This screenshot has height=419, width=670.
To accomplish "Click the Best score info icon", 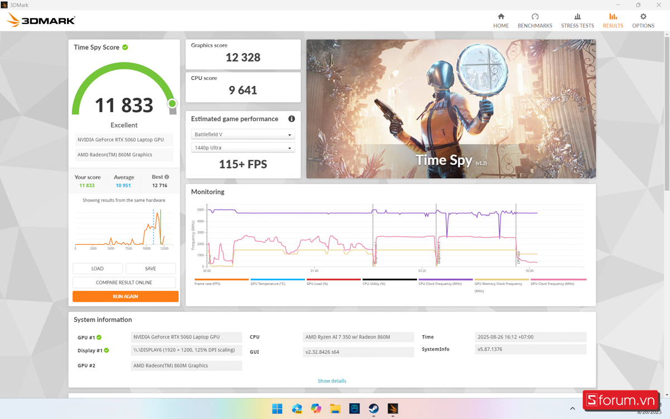I will [x=167, y=177].
